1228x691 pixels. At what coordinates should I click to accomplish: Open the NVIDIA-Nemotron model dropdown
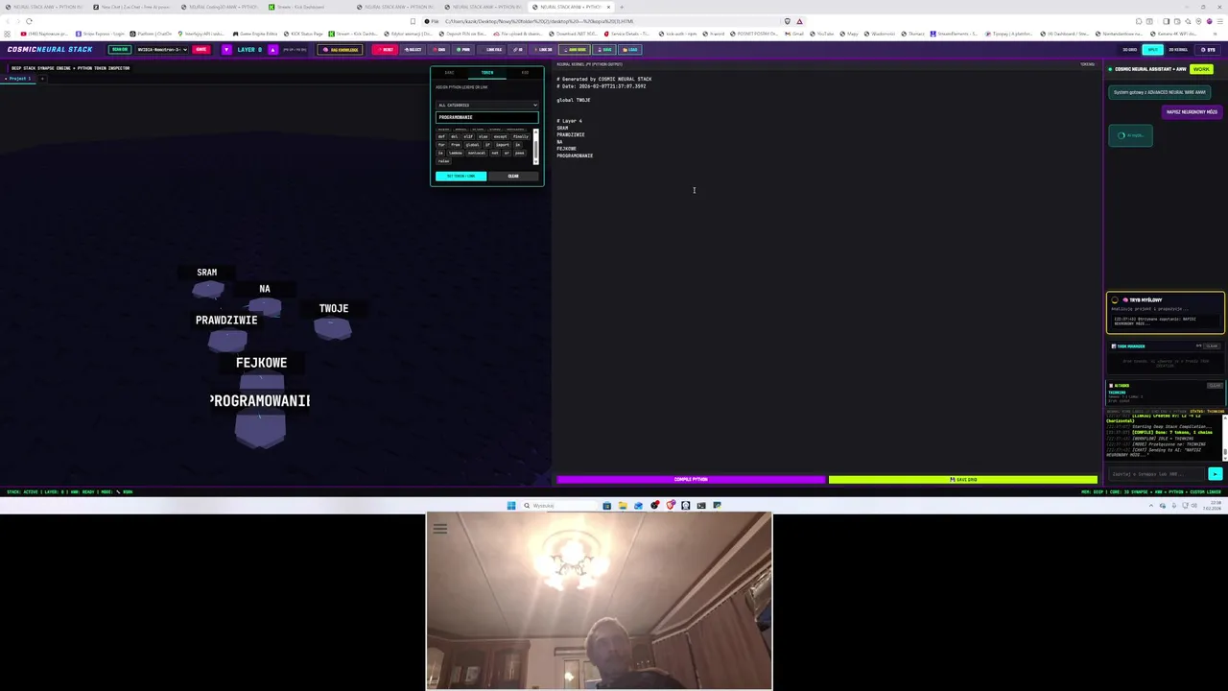162,49
